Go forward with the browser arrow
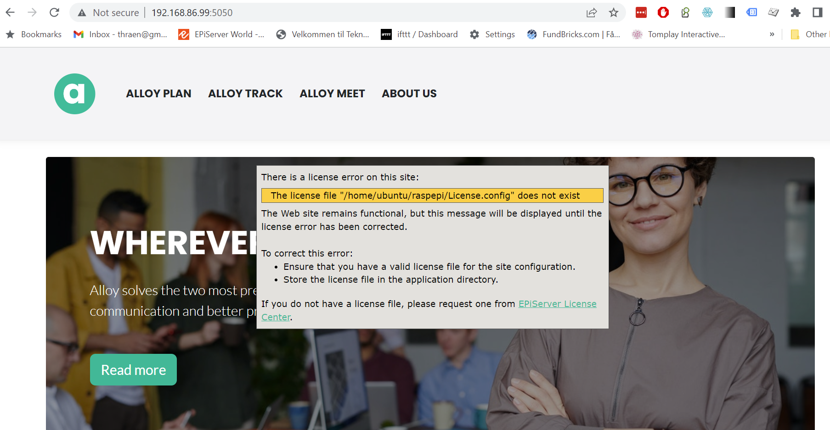 32,12
